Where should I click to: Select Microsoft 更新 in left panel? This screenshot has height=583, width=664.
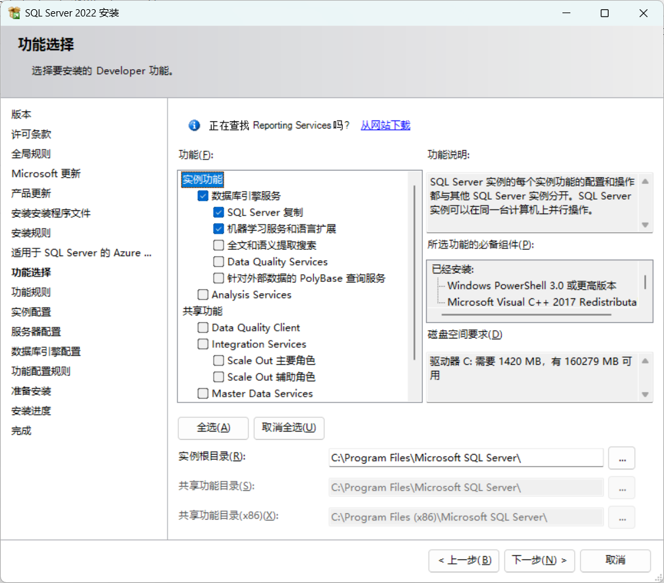[x=45, y=173]
